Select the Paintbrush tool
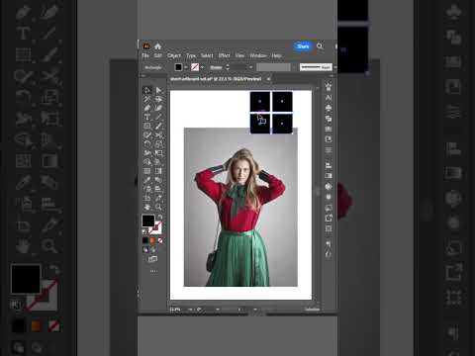This screenshot has height=356, width=475. (x=158, y=126)
